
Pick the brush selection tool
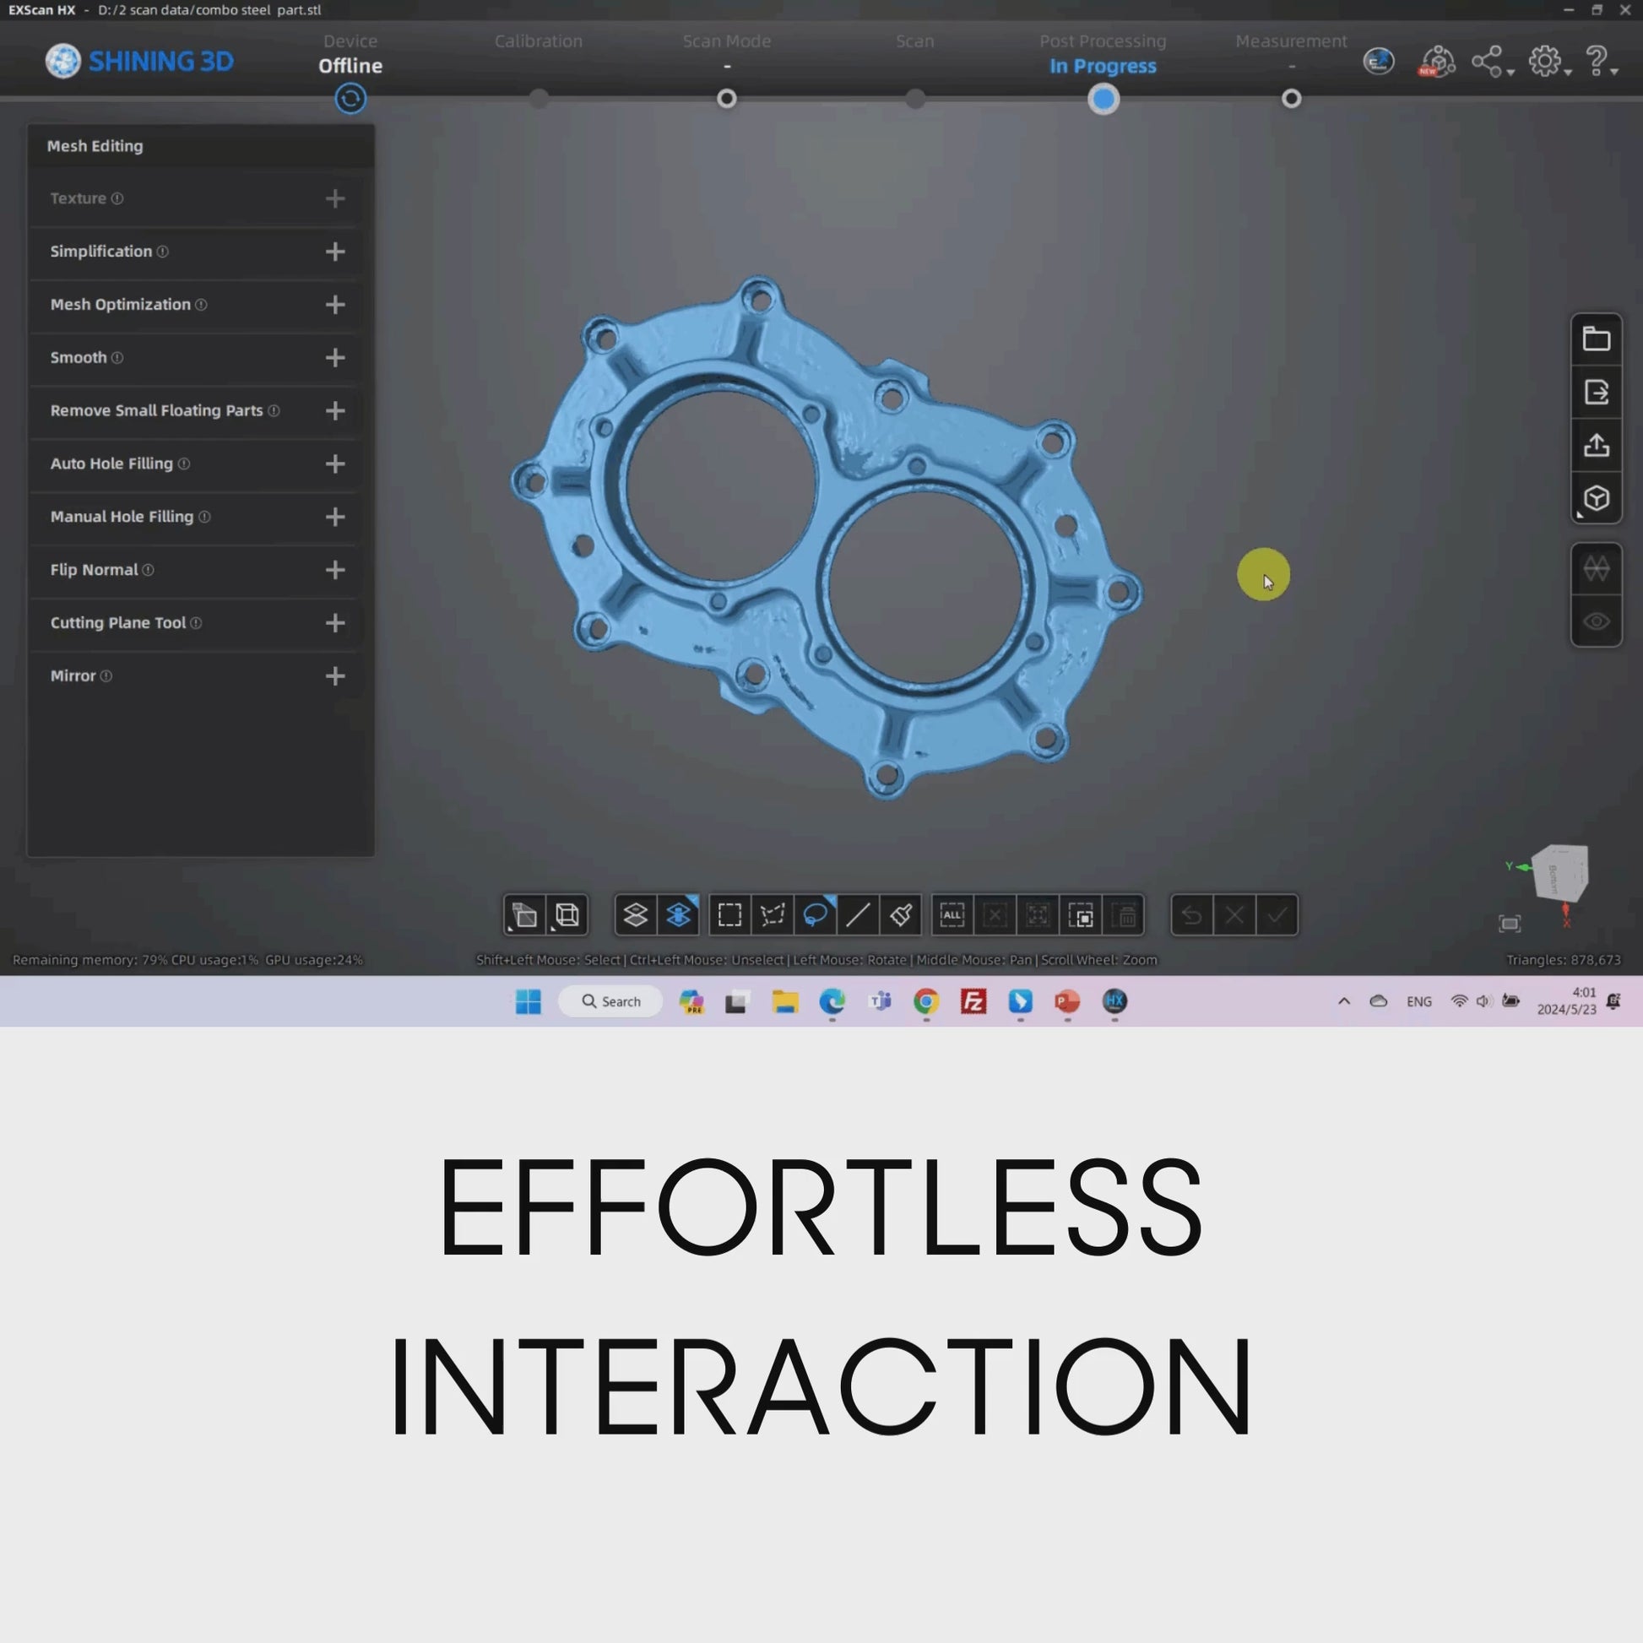tap(901, 915)
